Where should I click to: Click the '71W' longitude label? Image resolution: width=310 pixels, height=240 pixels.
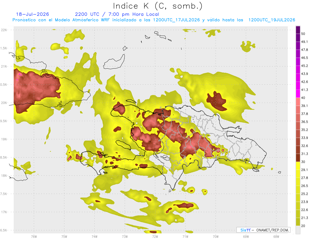pos(185,236)
